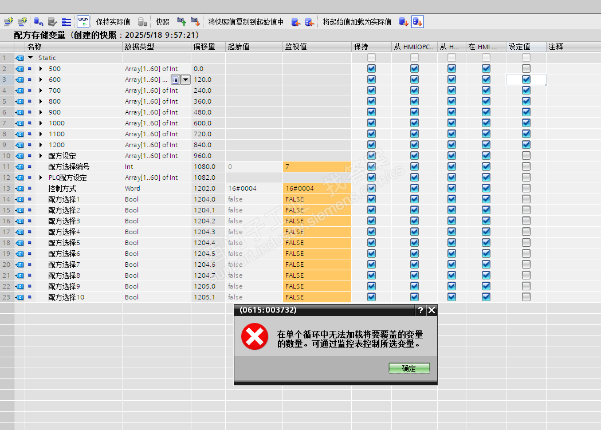Viewport: 601px width, 430px height.
Task: Click the 快照 toolbar button
Action: pyautogui.click(x=162, y=22)
